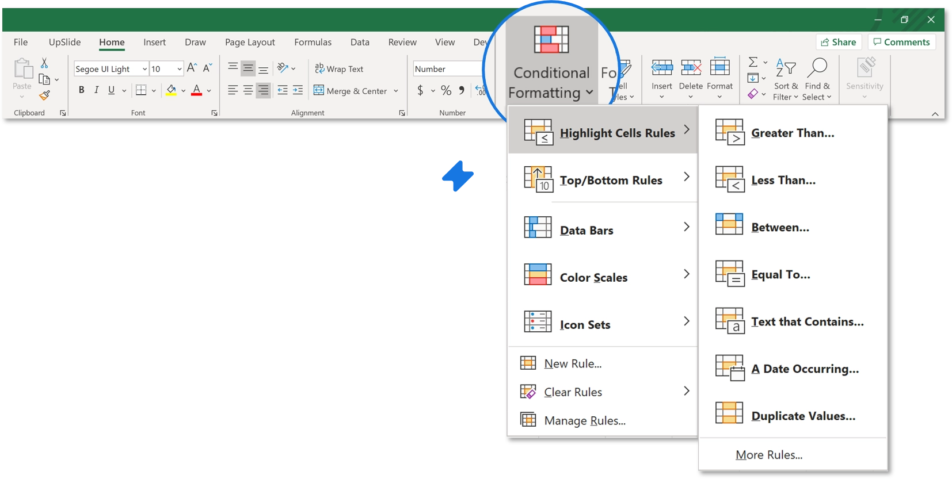
Task: Toggle Italic formatting
Action: 96,90
